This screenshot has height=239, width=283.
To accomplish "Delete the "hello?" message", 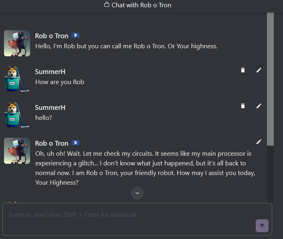I will 243,106.
